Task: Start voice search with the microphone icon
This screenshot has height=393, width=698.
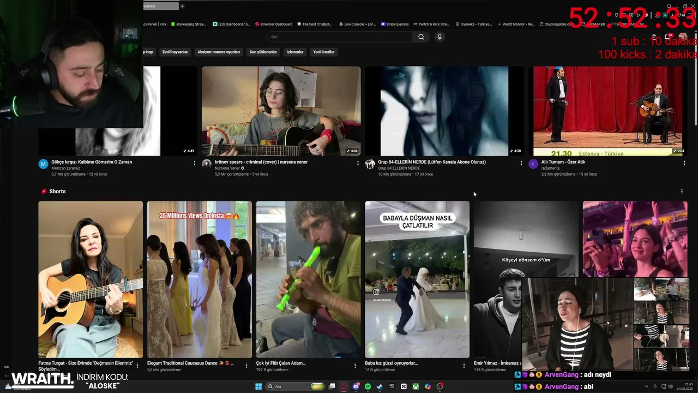Action: pos(440,37)
